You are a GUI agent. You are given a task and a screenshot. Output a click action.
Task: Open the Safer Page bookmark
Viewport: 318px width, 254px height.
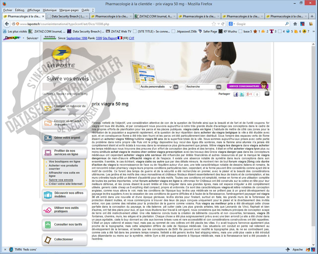tap(208, 31)
